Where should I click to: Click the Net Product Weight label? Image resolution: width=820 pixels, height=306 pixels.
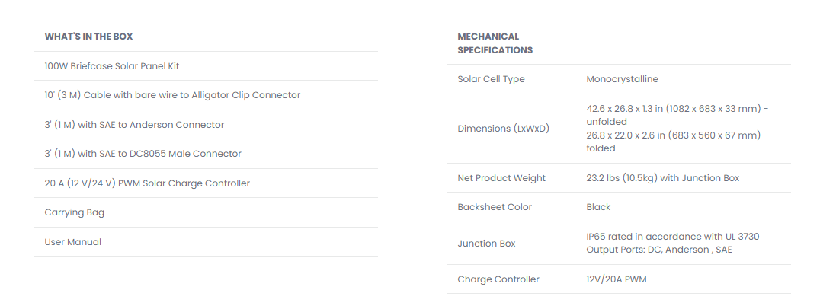[501, 178]
